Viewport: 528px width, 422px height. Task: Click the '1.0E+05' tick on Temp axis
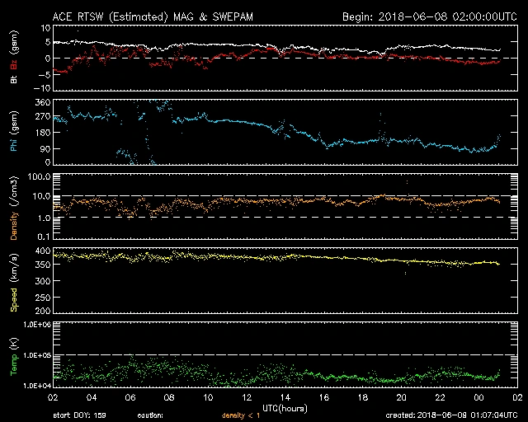click(x=37, y=355)
